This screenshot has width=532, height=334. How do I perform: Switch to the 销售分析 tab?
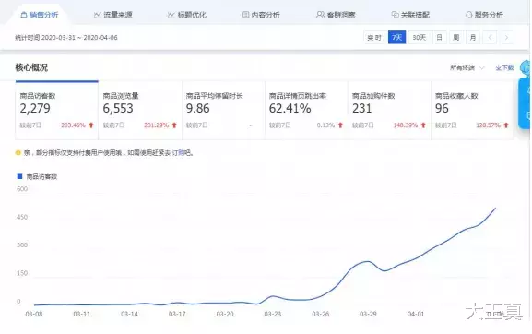(x=40, y=15)
